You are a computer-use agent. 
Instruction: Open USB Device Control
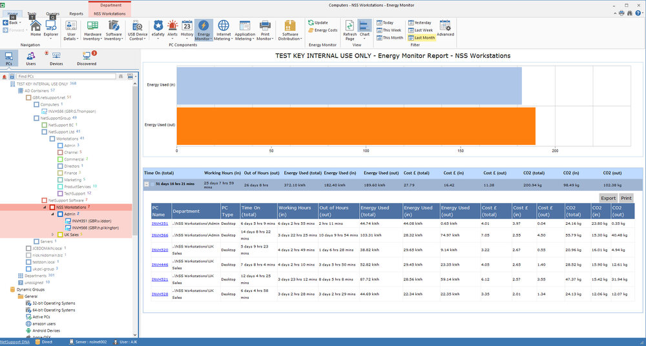pos(137,30)
